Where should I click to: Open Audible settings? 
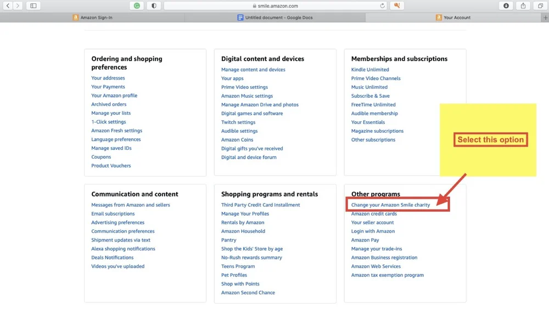[x=239, y=131]
